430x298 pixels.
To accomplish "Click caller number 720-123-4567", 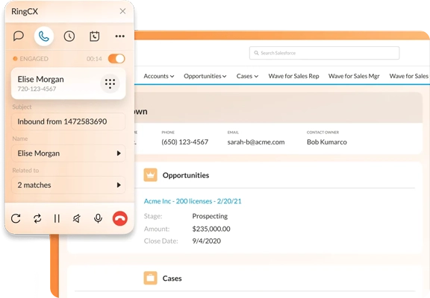I will 37,89.
